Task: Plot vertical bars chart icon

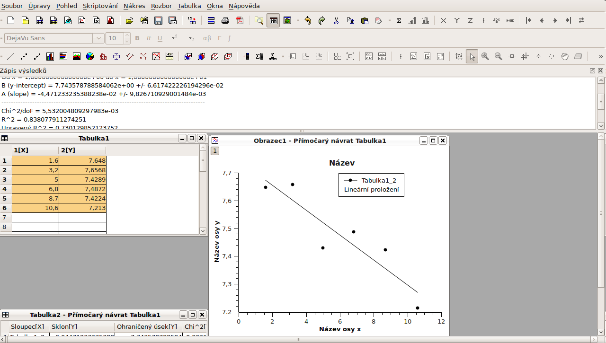Action: coord(50,56)
